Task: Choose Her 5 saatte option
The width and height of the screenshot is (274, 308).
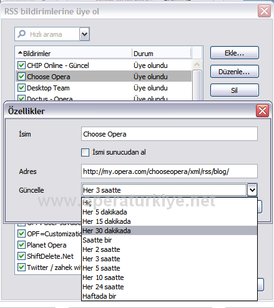Action: coord(169,268)
